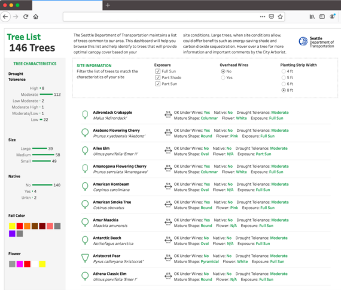Filter by Moderate drought tolerance bar
This screenshot has height=290, width=341.
pos(46,94)
